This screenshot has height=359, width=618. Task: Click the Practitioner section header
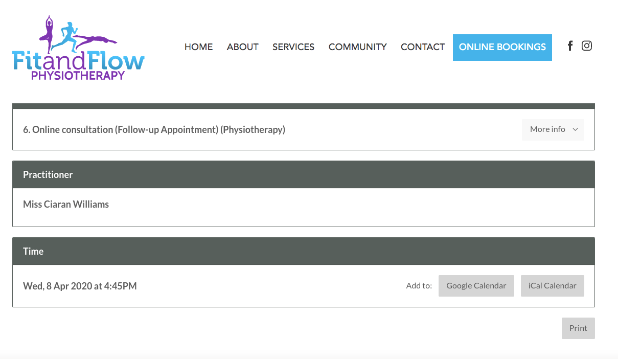tap(48, 174)
